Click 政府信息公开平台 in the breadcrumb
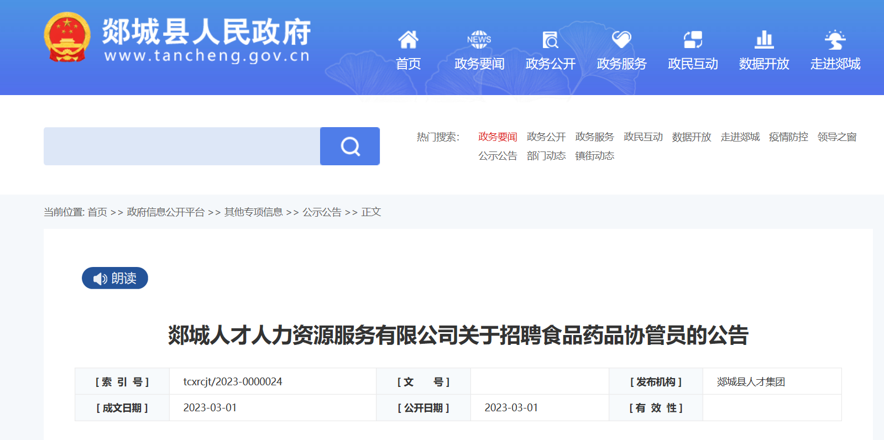This screenshot has width=884, height=440. (166, 212)
